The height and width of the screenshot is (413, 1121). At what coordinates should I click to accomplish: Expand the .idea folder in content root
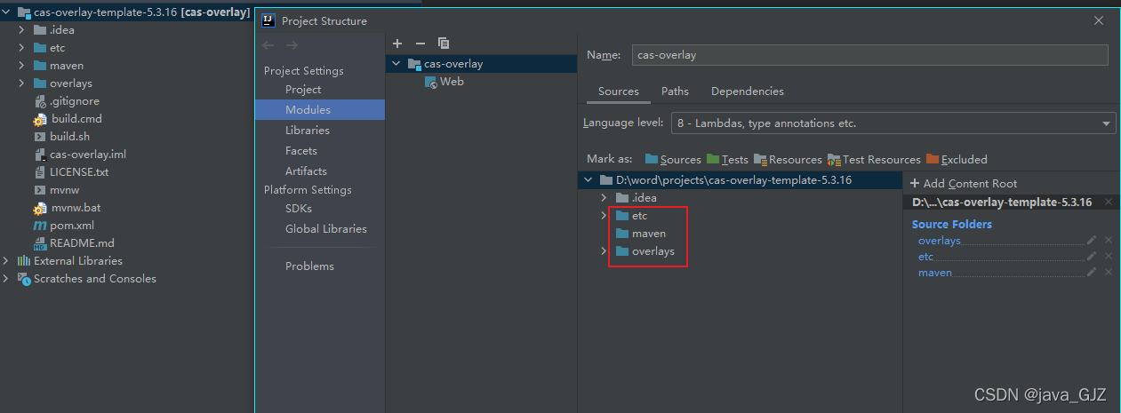coord(604,198)
